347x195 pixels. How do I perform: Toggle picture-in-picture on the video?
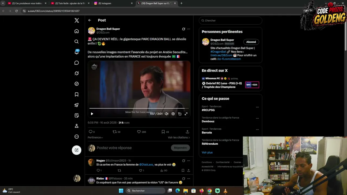[180, 114]
